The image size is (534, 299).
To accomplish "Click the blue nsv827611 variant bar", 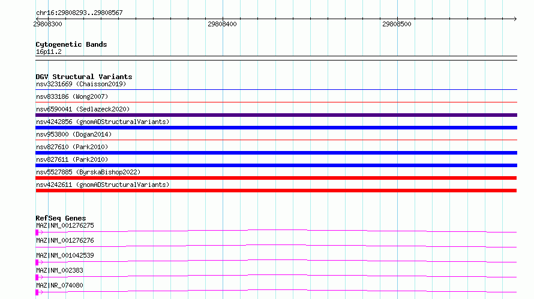I will pos(276,165).
